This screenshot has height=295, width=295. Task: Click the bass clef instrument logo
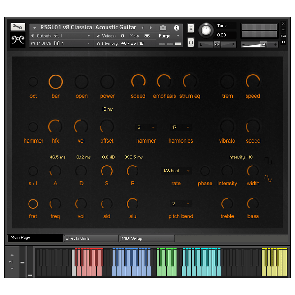[18, 40]
